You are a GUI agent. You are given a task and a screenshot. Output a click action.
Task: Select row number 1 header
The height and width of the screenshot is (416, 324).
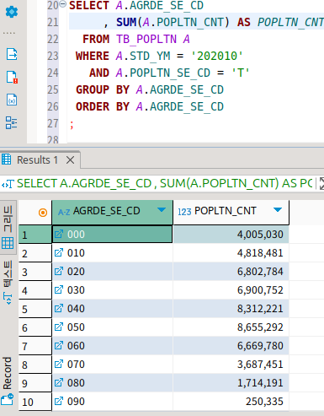(35, 235)
